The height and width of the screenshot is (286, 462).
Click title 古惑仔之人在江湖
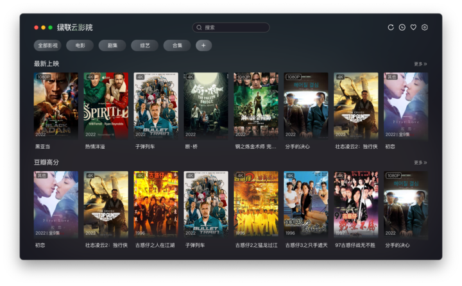(155, 246)
